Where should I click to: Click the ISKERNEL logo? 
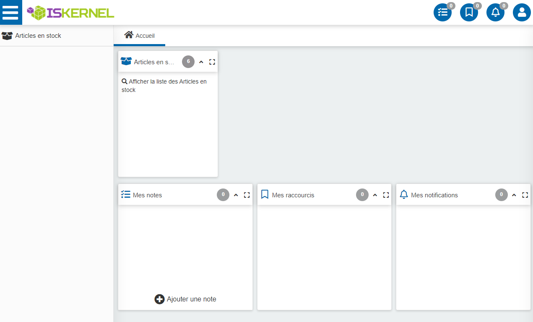(x=70, y=13)
